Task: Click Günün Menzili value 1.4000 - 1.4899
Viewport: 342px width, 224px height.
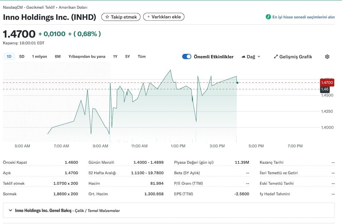Action: (148, 162)
